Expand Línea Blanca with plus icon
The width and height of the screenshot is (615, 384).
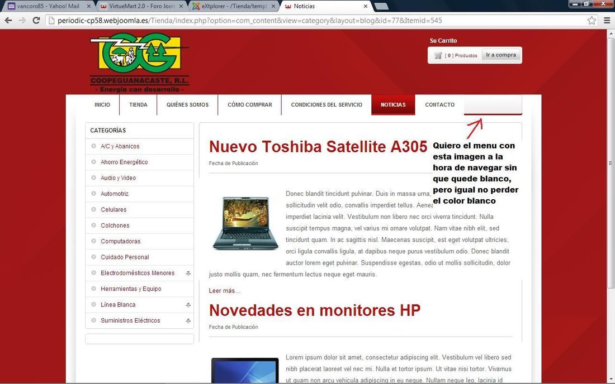pyautogui.click(x=188, y=305)
